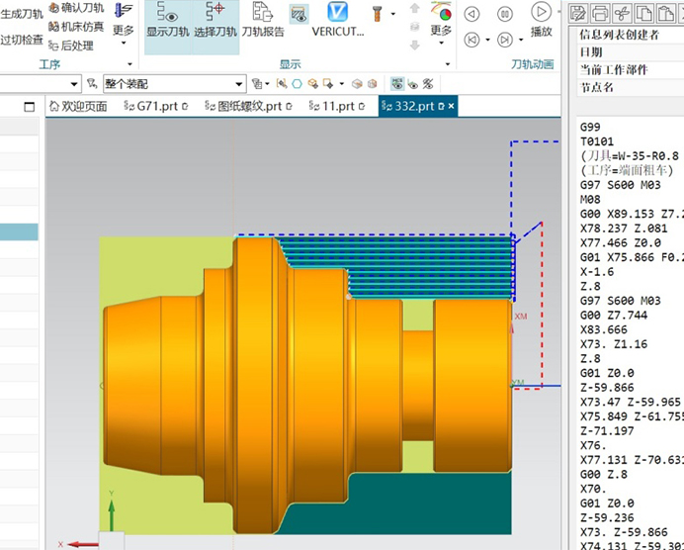684x550 pixels.
Task: Click the tool drill icon in ribbon
Action: tap(377, 14)
